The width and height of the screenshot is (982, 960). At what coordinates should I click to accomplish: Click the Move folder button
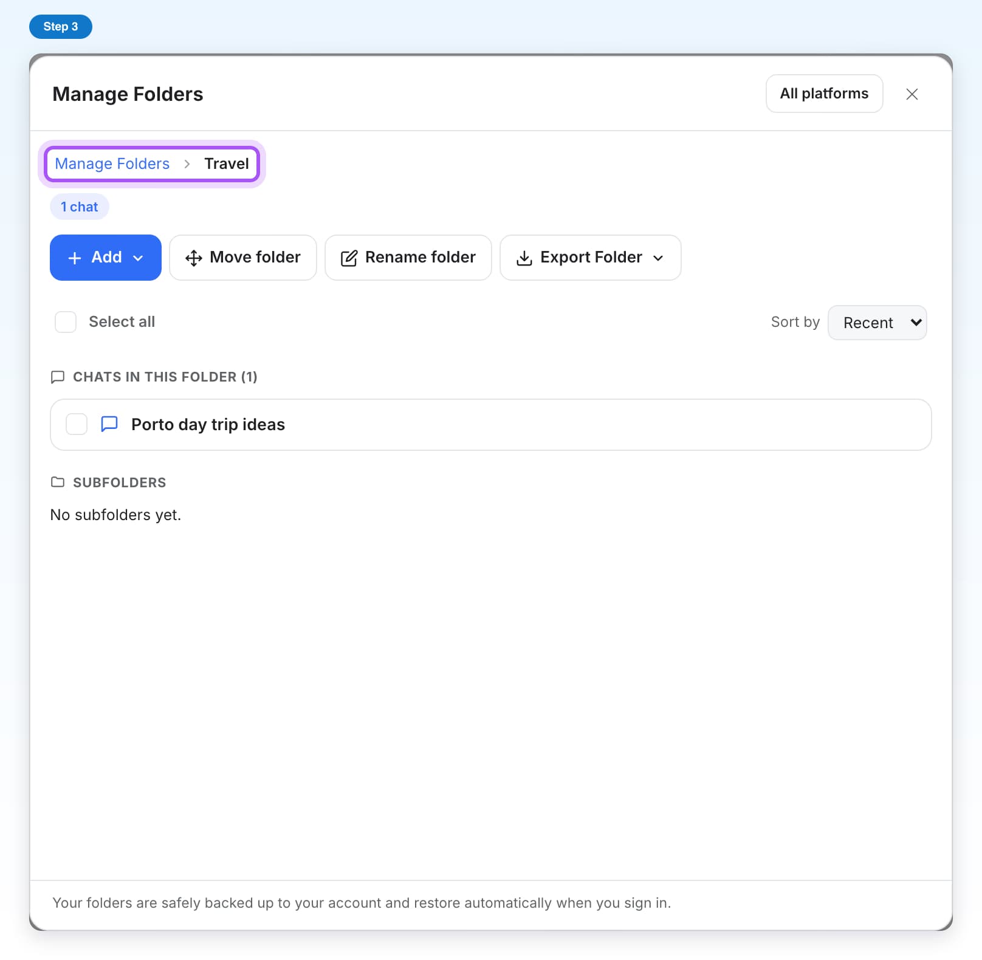tap(243, 258)
